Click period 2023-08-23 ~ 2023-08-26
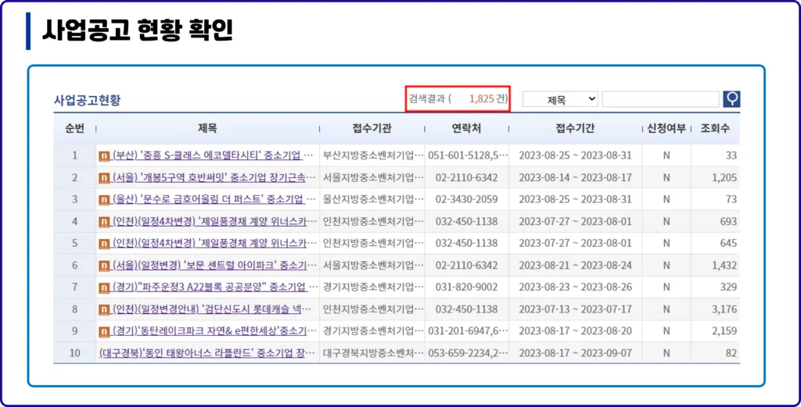801x407 pixels. coord(575,287)
